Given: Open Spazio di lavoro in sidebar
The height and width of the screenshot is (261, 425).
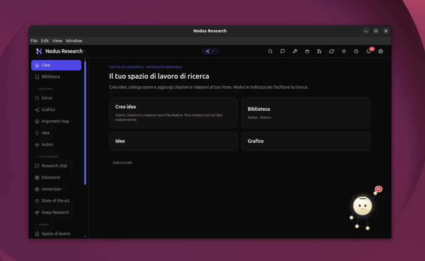Looking at the screenshot, I should coord(56,234).
